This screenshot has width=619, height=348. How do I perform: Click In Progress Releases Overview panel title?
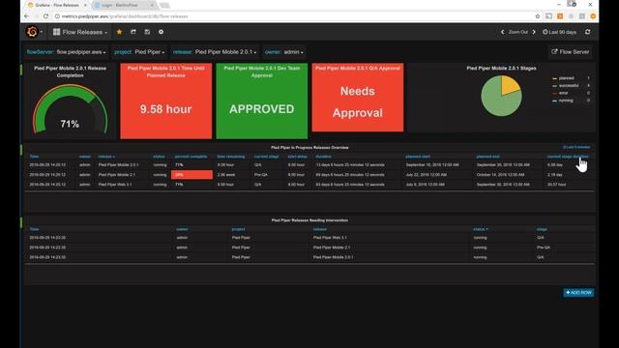coord(309,148)
